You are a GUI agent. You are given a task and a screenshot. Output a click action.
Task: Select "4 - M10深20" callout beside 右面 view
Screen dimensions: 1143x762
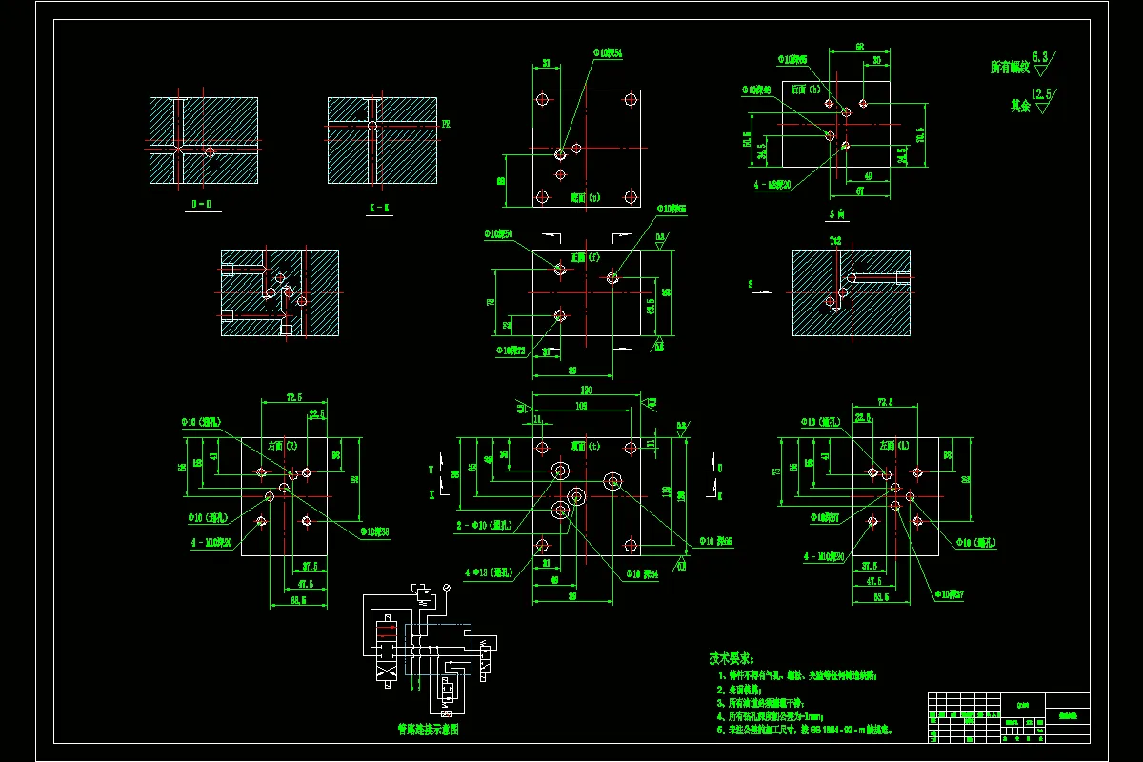click(211, 543)
